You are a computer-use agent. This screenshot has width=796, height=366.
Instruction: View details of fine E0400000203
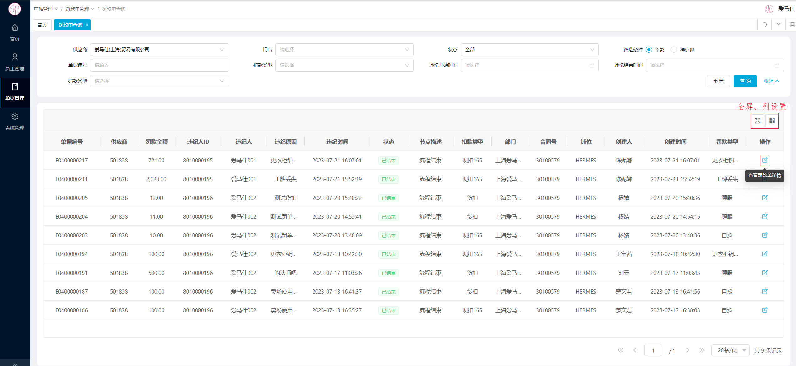[765, 235]
